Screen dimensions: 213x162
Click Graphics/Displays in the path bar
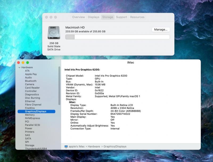[115, 147]
